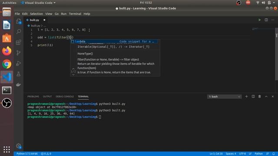Open notifications bell in the status bar
This screenshot has width=278, height=156.
(x=274, y=154)
